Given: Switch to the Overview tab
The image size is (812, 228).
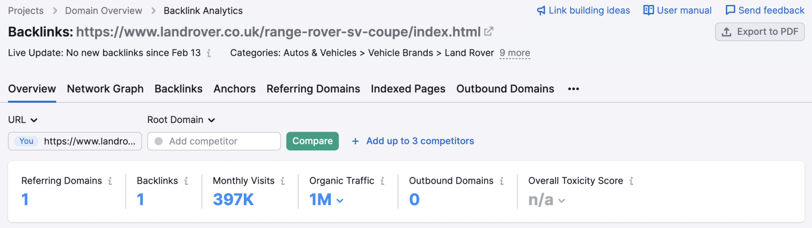Looking at the screenshot, I should [x=32, y=89].
